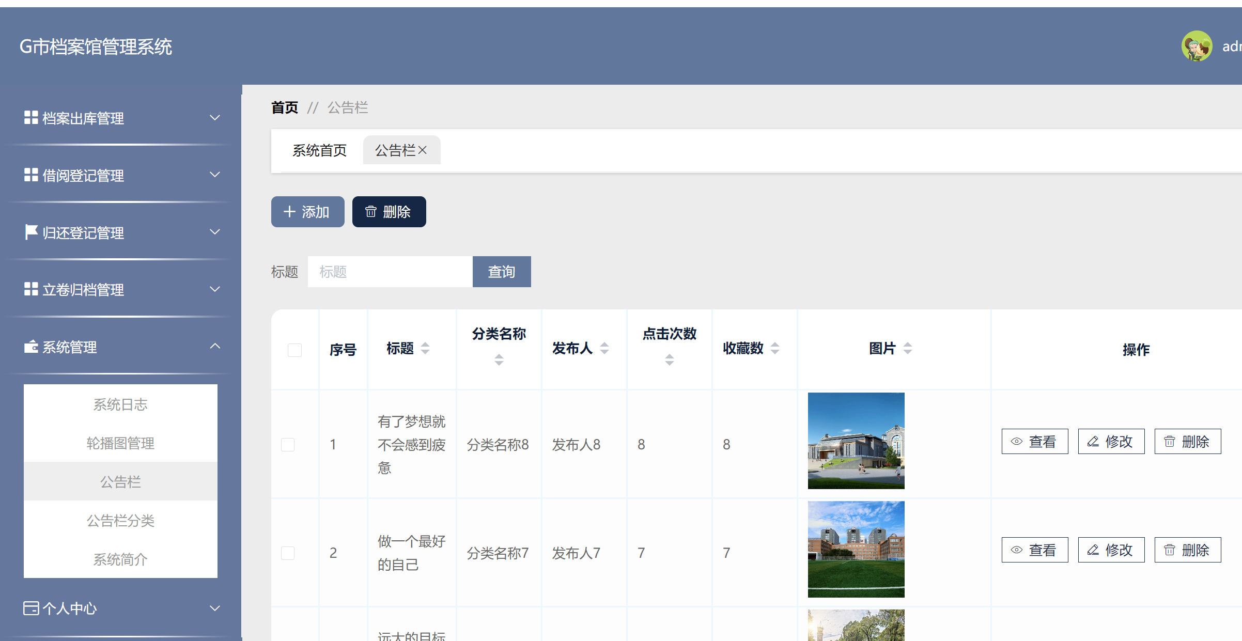Expand the 个人中心 menu

click(x=215, y=608)
